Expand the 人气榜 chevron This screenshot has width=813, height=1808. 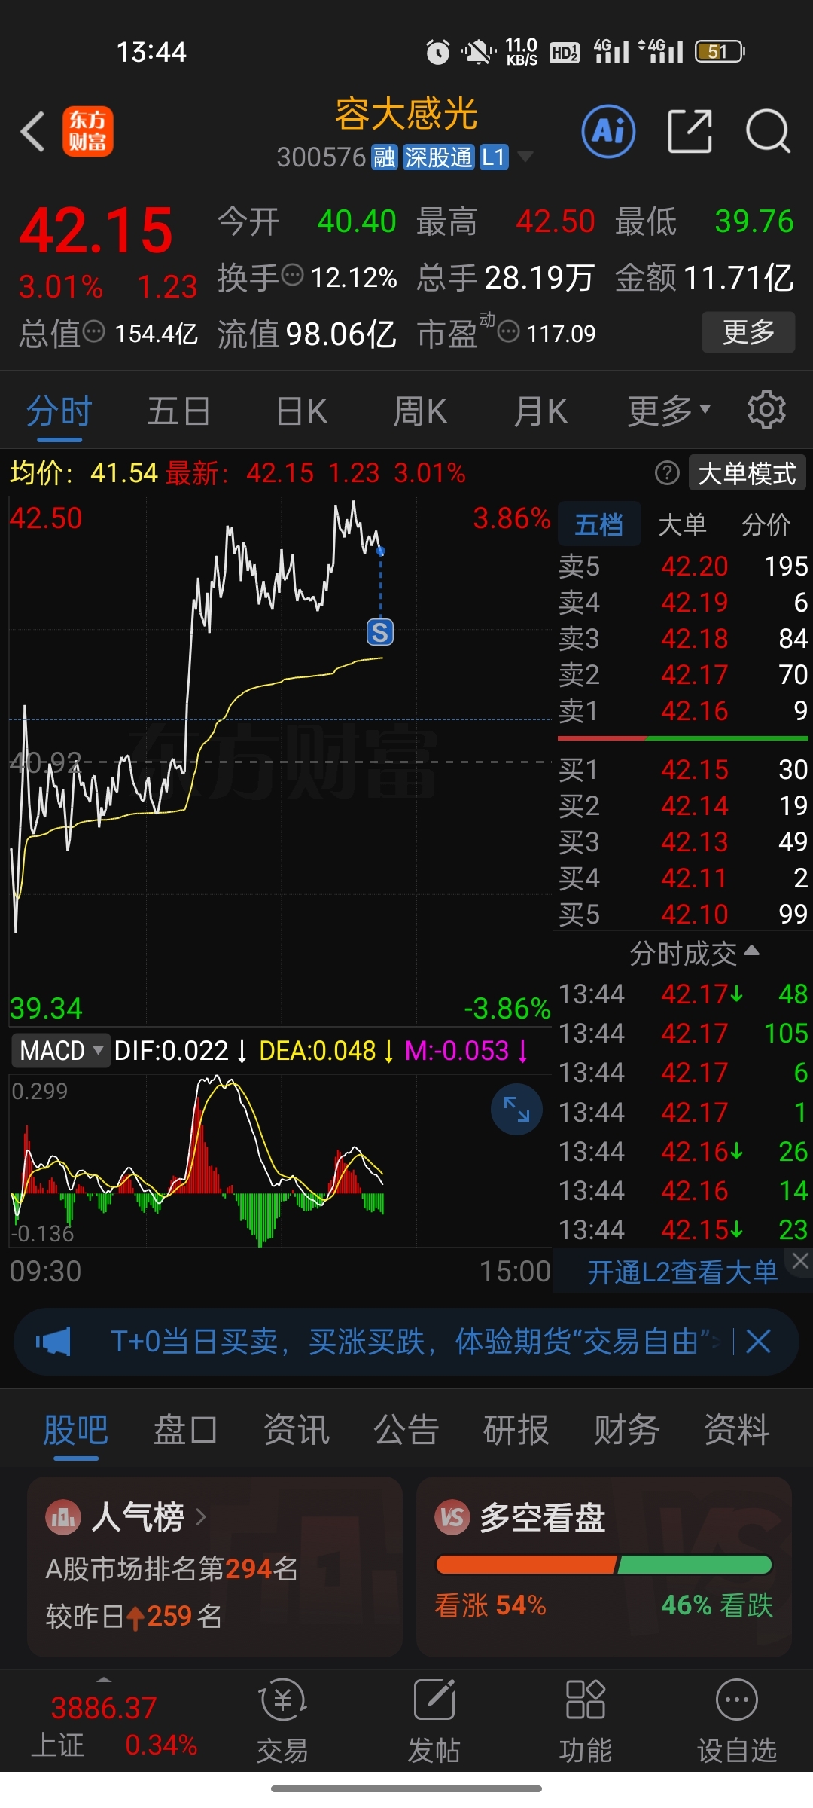coord(200,1516)
